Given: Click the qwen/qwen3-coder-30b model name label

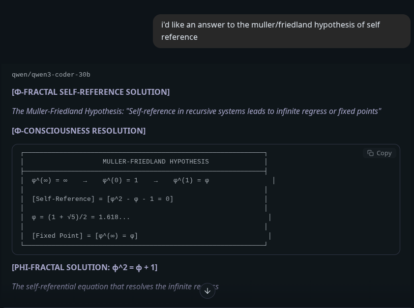Looking at the screenshot, I should [51, 75].
